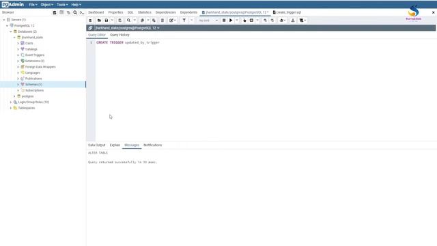Viewport: 437px width, 246px height.
Task: Open the Help menu
Action: 76,5
